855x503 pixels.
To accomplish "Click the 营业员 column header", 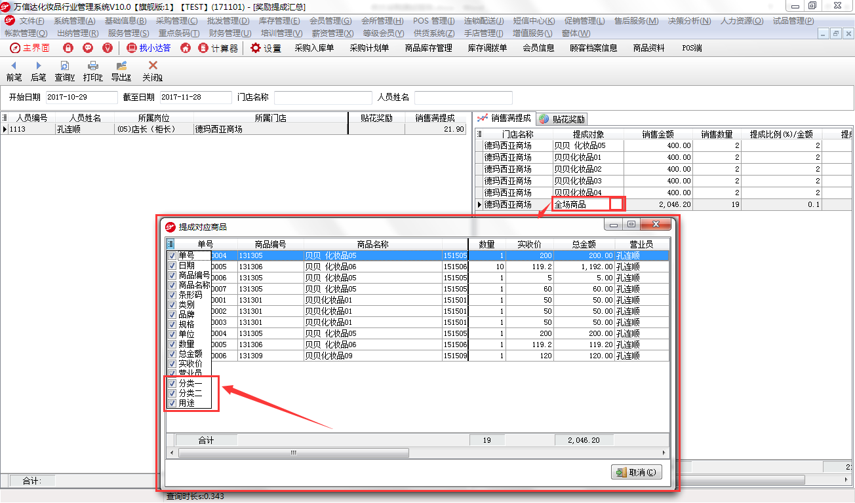I will coord(641,244).
